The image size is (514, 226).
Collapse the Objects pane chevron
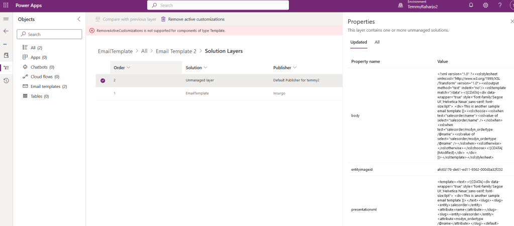(x=79, y=19)
